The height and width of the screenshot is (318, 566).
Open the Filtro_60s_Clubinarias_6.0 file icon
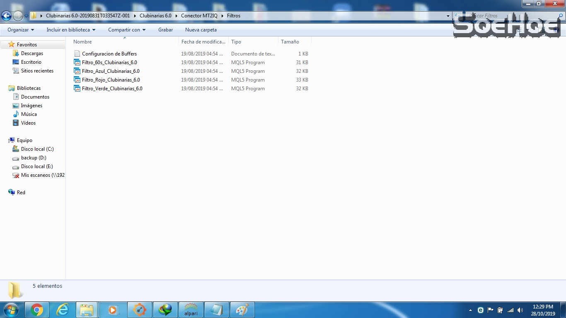77,63
